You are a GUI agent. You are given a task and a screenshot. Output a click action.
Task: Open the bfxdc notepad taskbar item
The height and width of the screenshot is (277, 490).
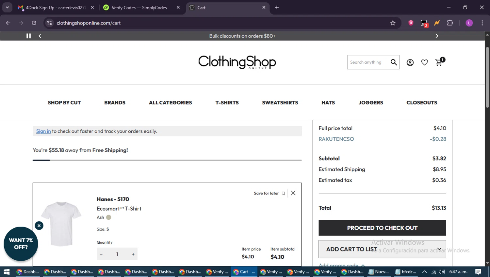coord(405,272)
